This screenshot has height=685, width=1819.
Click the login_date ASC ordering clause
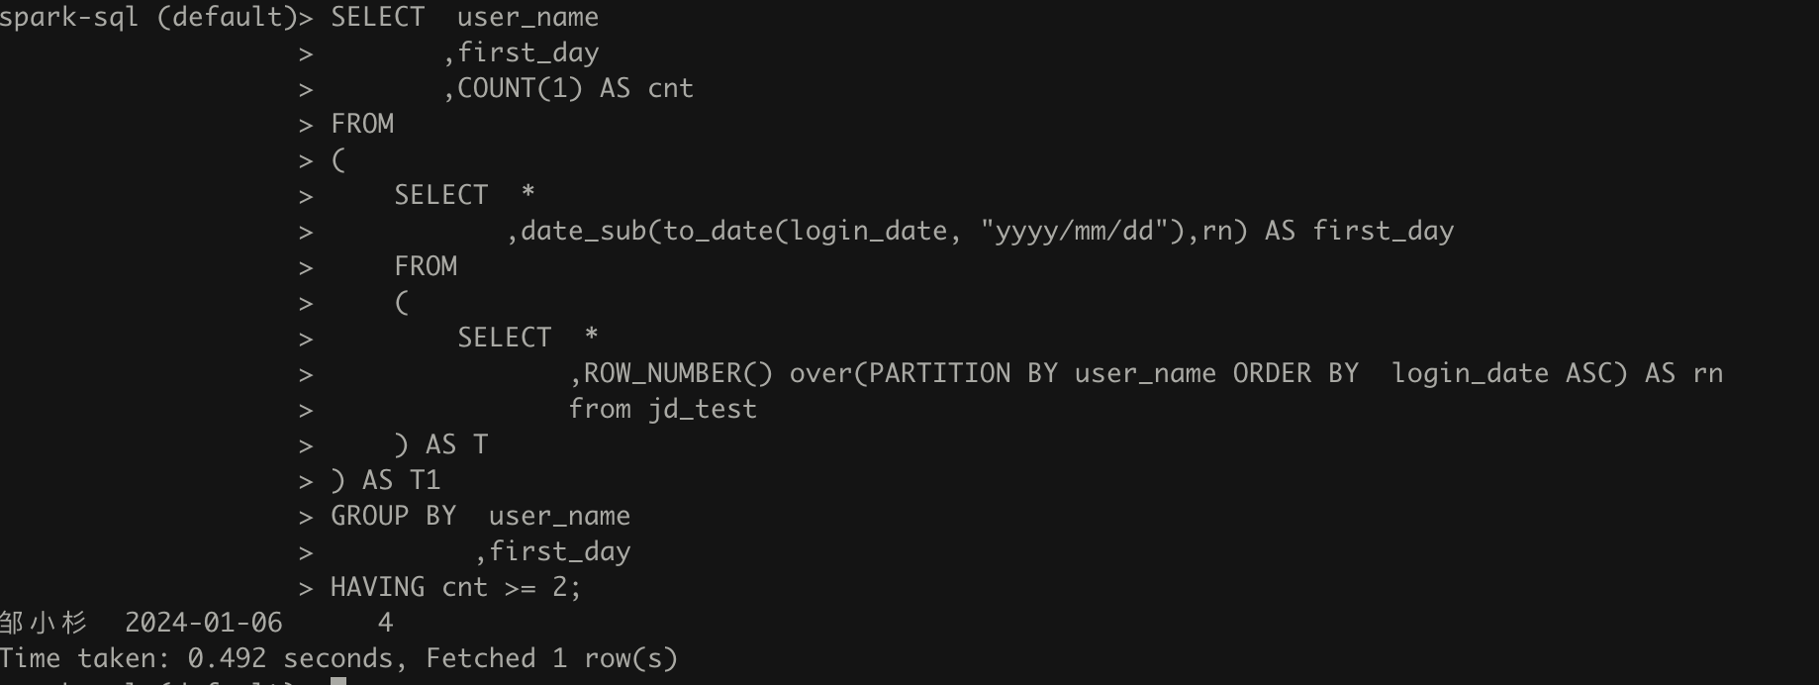(1509, 374)
